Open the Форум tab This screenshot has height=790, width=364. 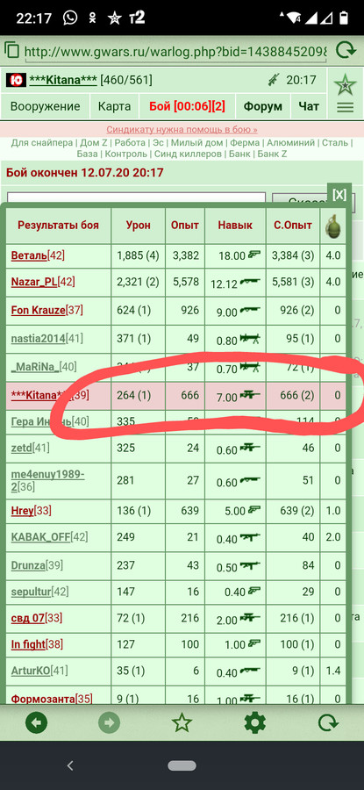(263, 106)
